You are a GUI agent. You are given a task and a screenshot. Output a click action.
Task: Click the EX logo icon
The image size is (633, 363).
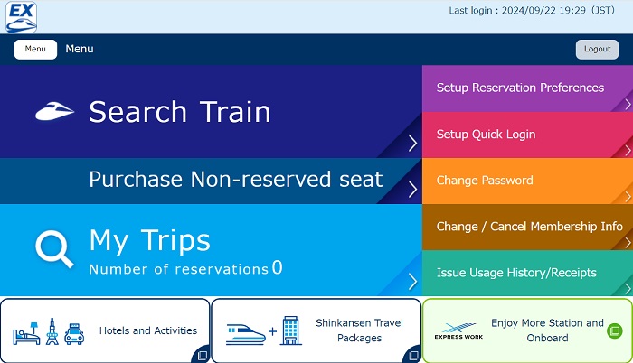(21, 16)
